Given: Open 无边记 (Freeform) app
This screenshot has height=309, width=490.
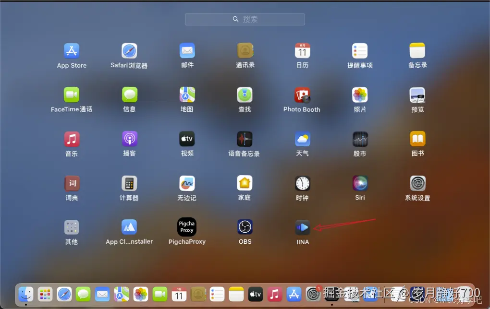Looking at the screenshot, I should pos(187,183).
